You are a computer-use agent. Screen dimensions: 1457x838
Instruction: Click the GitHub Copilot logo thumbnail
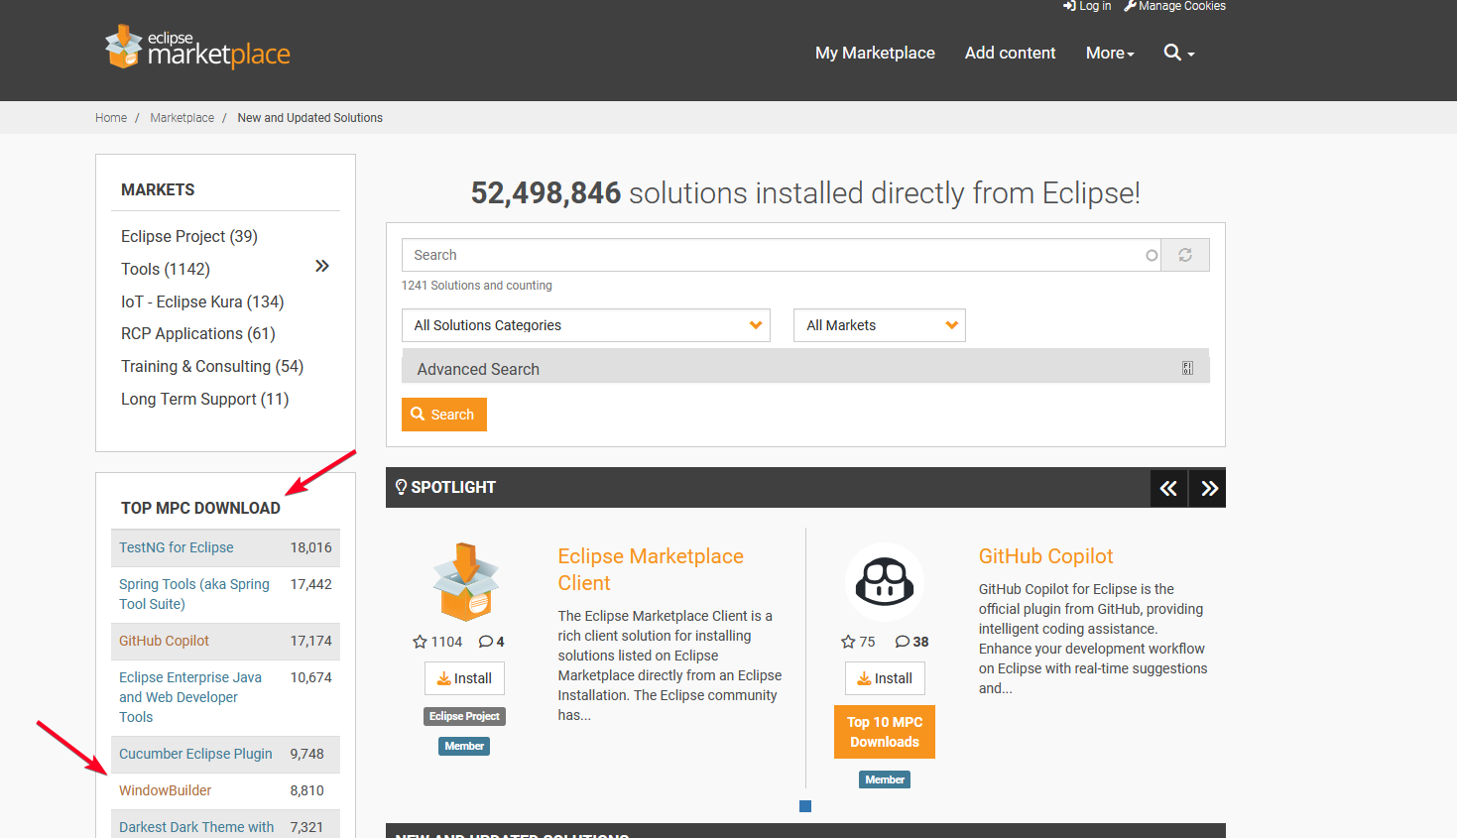tap(884, 582)
